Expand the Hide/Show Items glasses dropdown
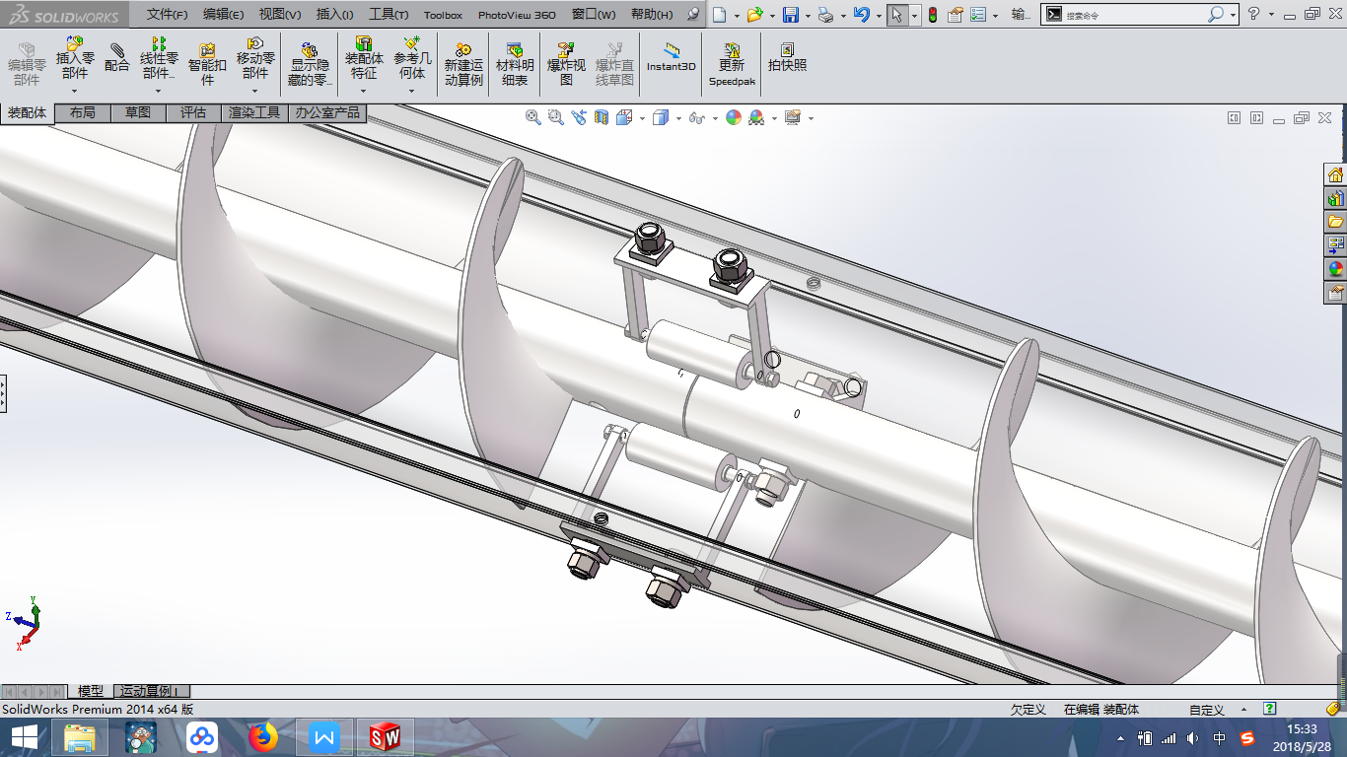 coord(715,118)
